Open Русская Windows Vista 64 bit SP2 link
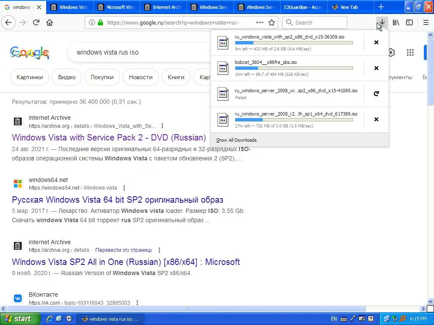 pyautogui.click(x=117, y=200)
